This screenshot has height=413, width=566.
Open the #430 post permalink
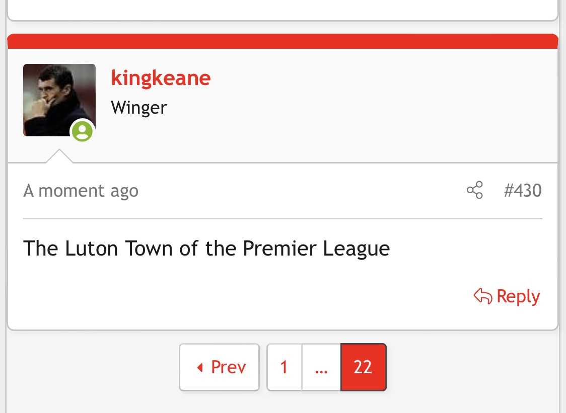pyautogui.click(x=523, y=190)
